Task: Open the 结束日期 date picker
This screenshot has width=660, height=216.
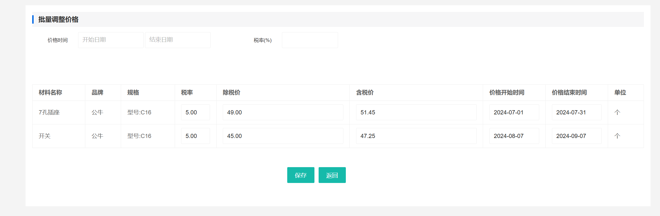Action: pos(177,40)
